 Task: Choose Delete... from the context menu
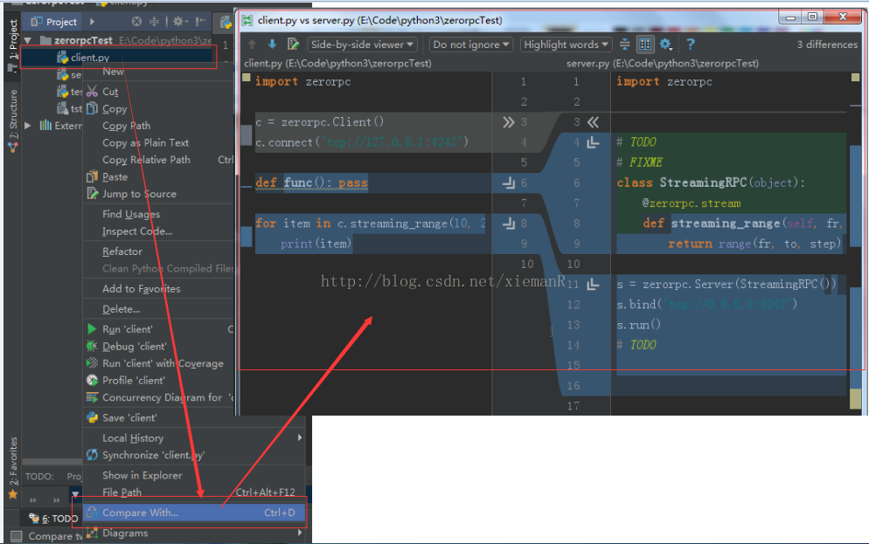(158, 309)
